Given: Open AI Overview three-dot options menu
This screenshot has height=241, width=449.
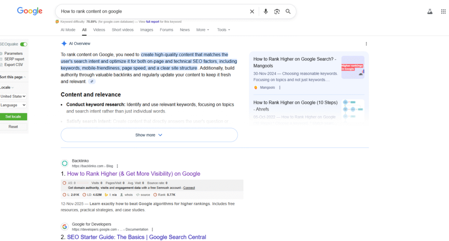Looking at the screenshot, I should tap(366, 44).
